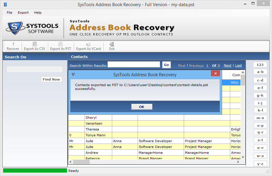Click the Export As CSV icon
The height and width of the screenshot is (176, 272).
click(x=35, y=46)
